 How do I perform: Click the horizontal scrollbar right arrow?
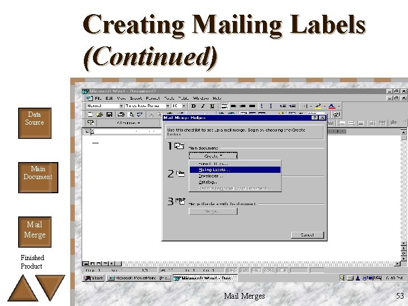point(397,263)
